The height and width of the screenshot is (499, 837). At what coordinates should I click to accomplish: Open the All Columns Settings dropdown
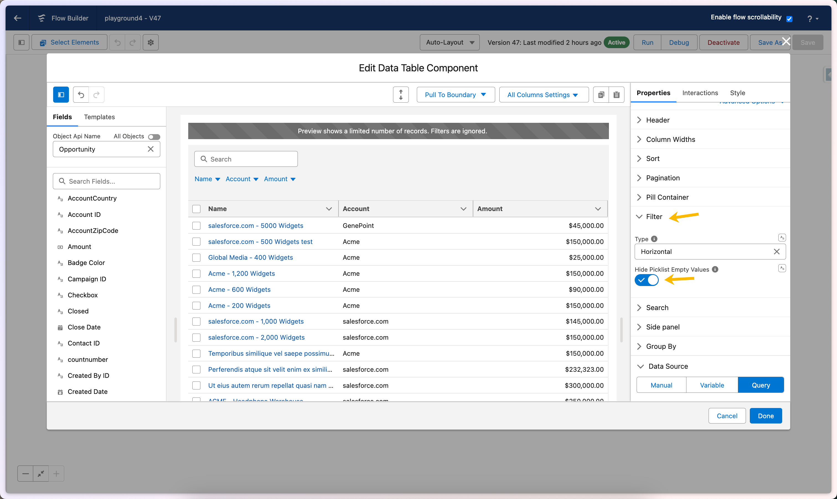(544, 95)
